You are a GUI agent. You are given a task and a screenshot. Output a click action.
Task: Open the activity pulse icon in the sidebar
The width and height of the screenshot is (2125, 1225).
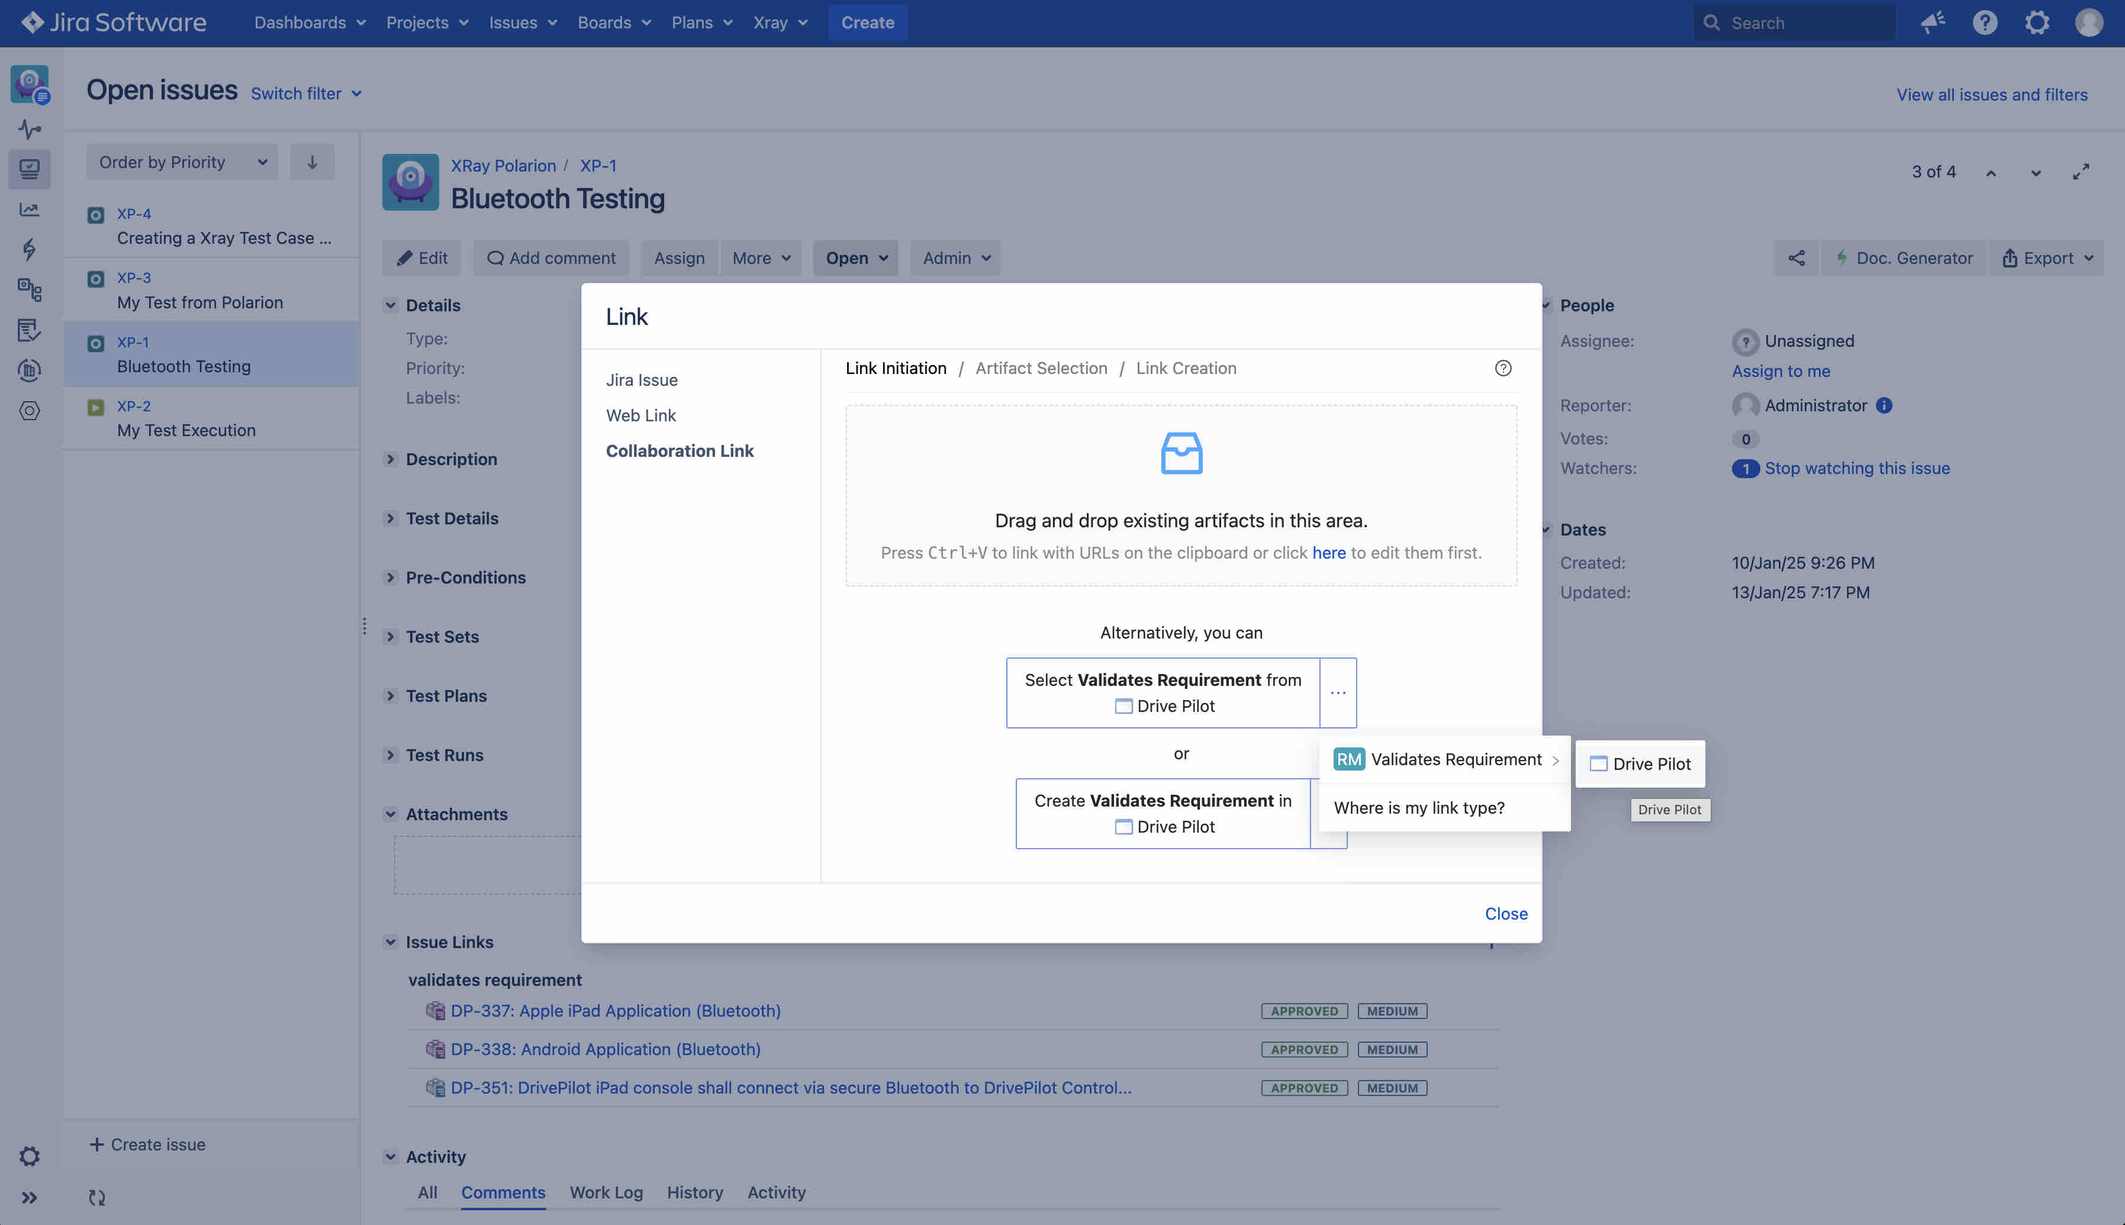(30, 129)
